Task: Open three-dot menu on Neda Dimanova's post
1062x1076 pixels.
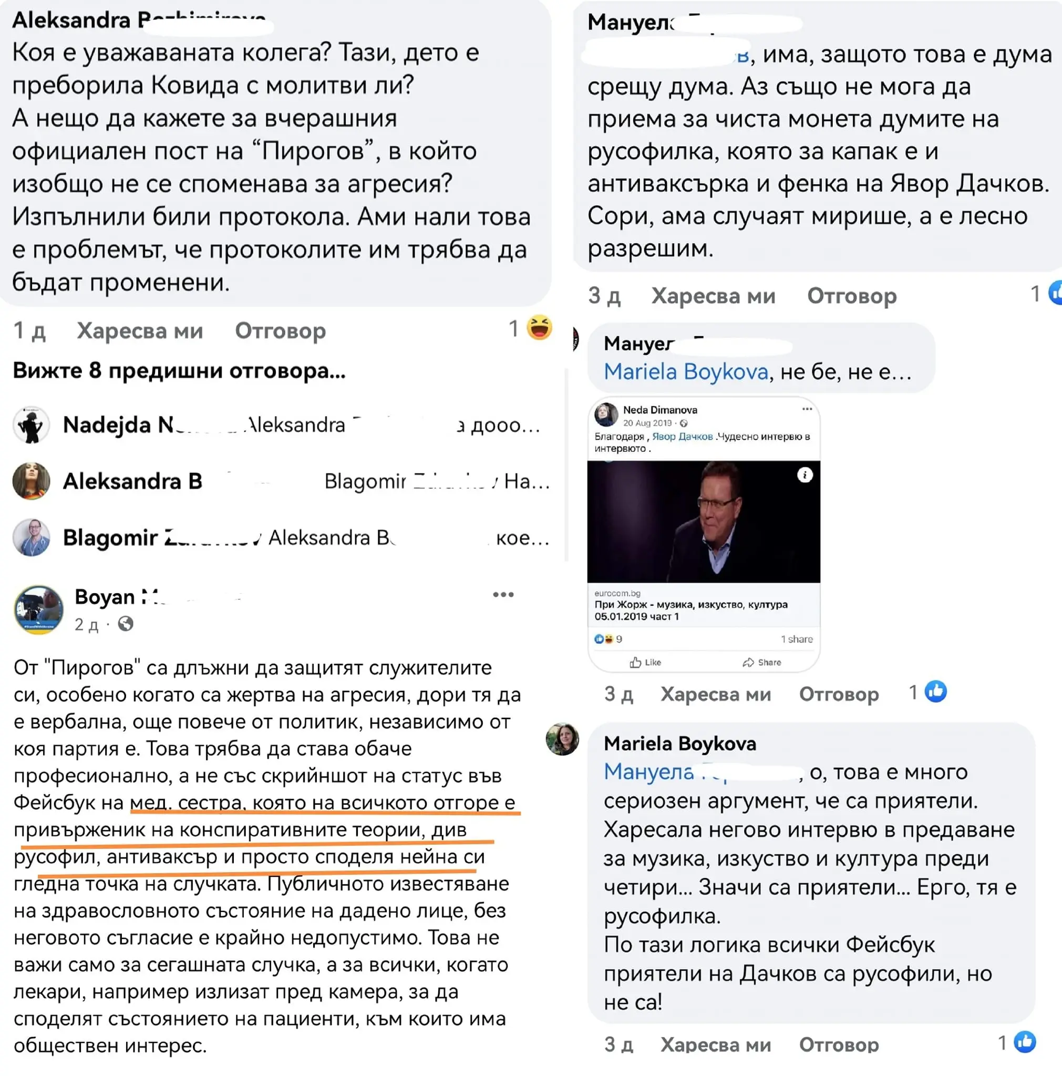Action: [807, 409]
